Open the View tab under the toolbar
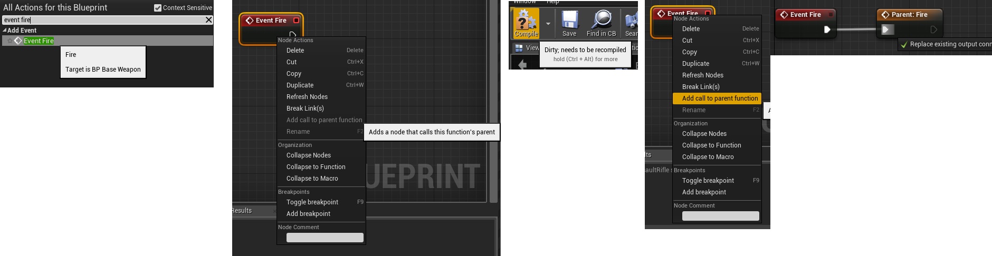Image resolution: width=992 pixels, height=256 pixels. [x=527, y=48]
